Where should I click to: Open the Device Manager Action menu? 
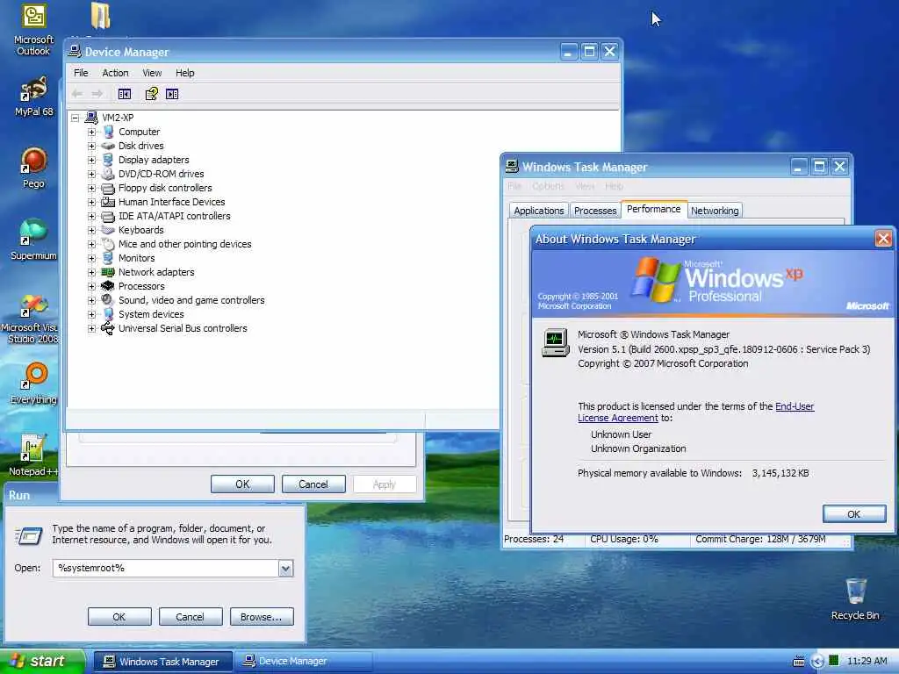pyautogui.click(x=115, y=73)
